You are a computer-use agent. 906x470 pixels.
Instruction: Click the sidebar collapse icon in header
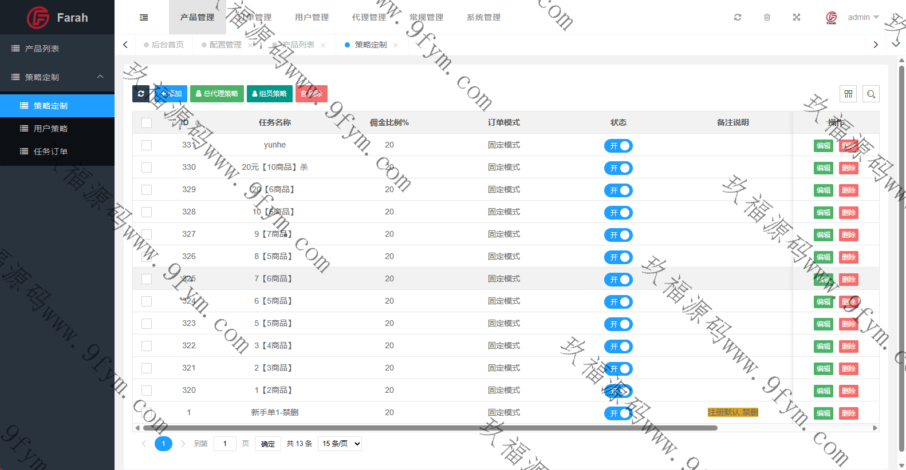click(x=144, y=18)
